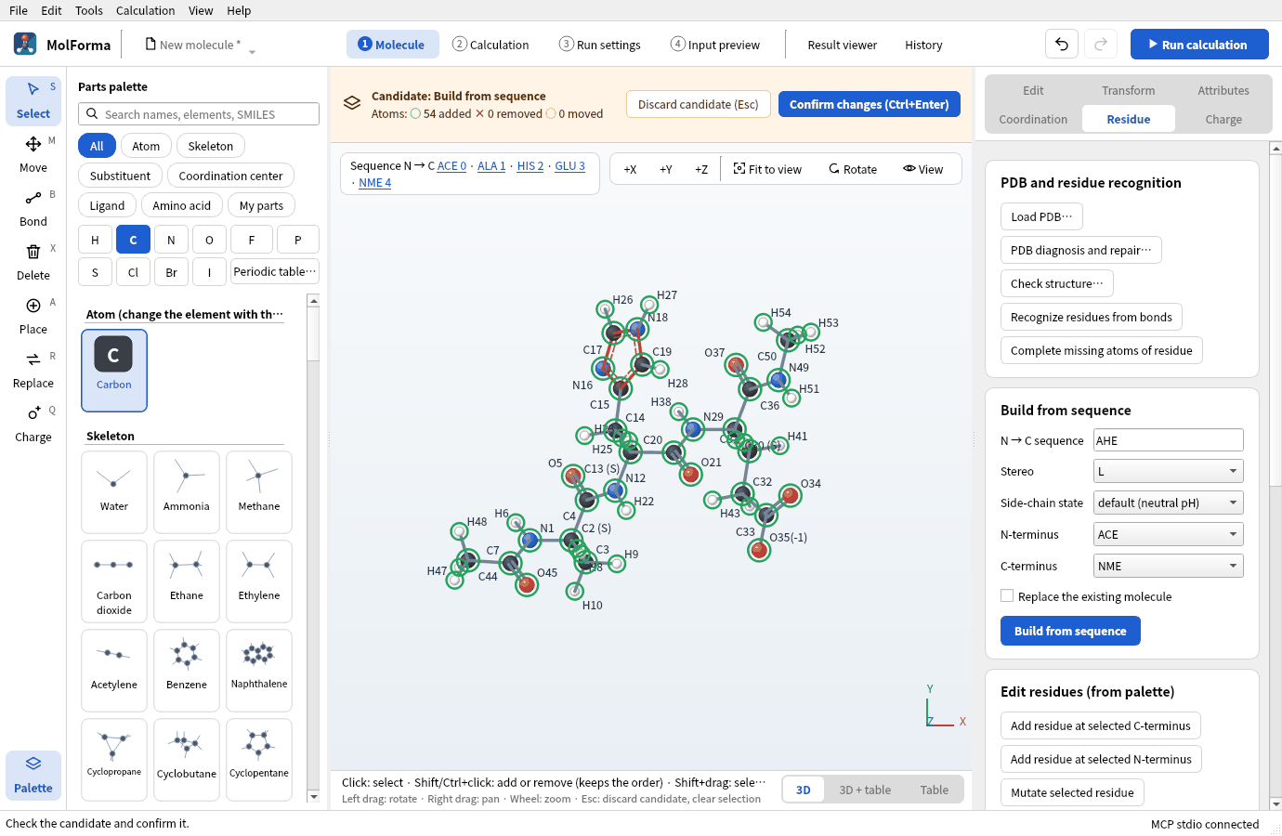
Task: Check Replace the existing molecule
Action: [1007, 595]
